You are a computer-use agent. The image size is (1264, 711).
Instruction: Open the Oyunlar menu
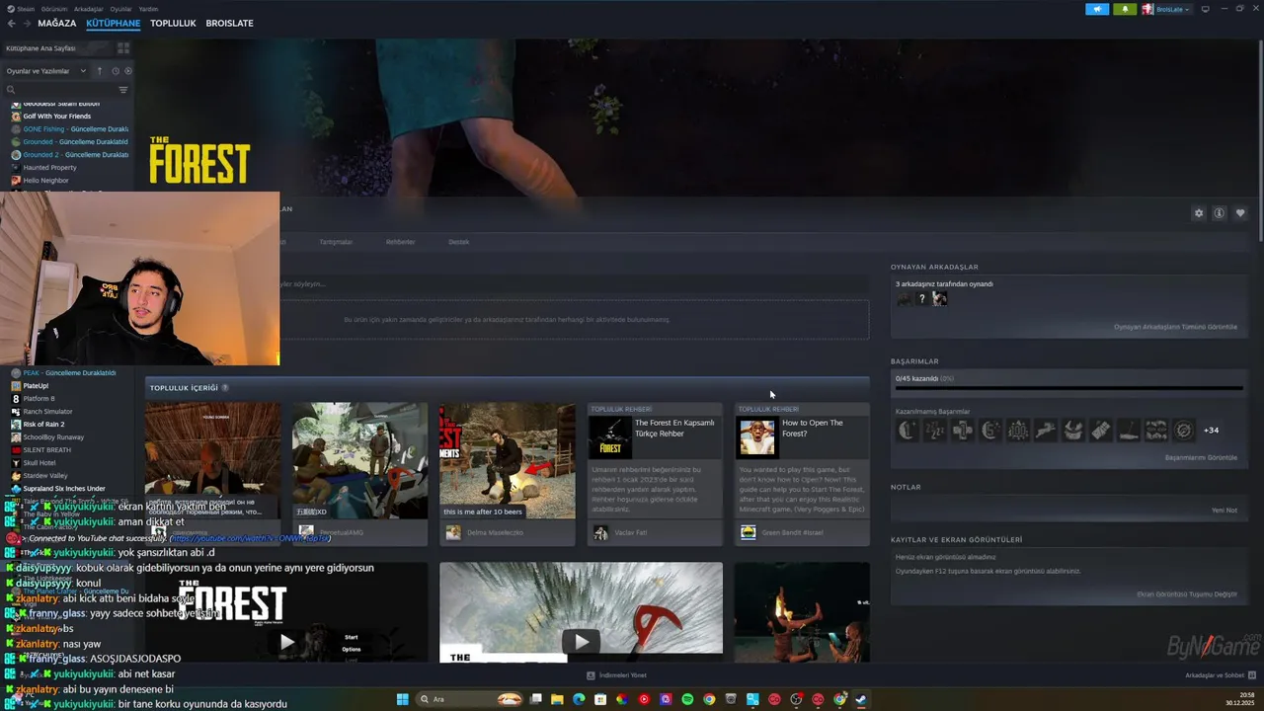point(120,8)
